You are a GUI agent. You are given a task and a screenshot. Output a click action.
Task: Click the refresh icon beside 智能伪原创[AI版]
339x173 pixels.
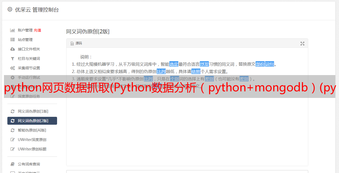(12, 130)
